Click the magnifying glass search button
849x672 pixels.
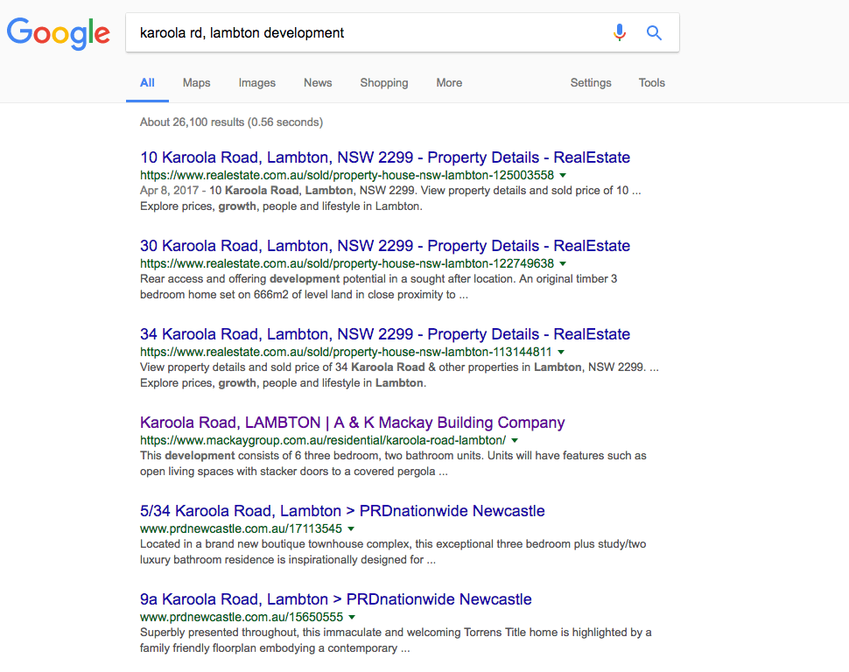tap(654, 33)
